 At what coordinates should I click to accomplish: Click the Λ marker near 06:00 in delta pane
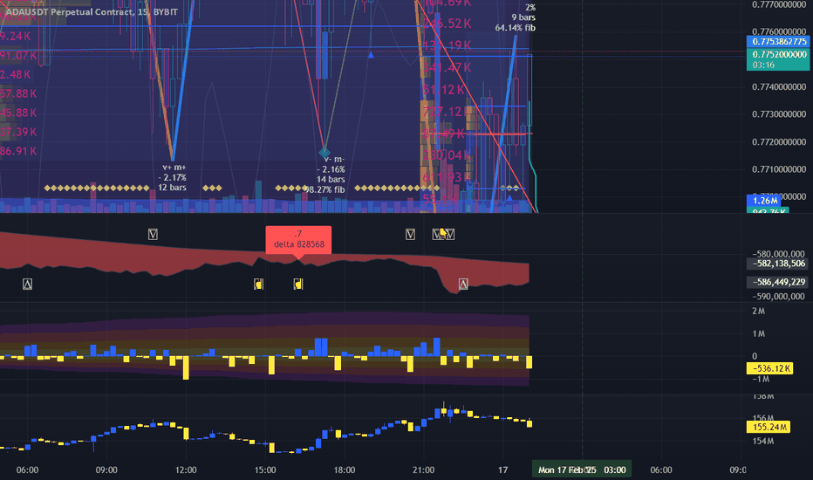point(28,284)
